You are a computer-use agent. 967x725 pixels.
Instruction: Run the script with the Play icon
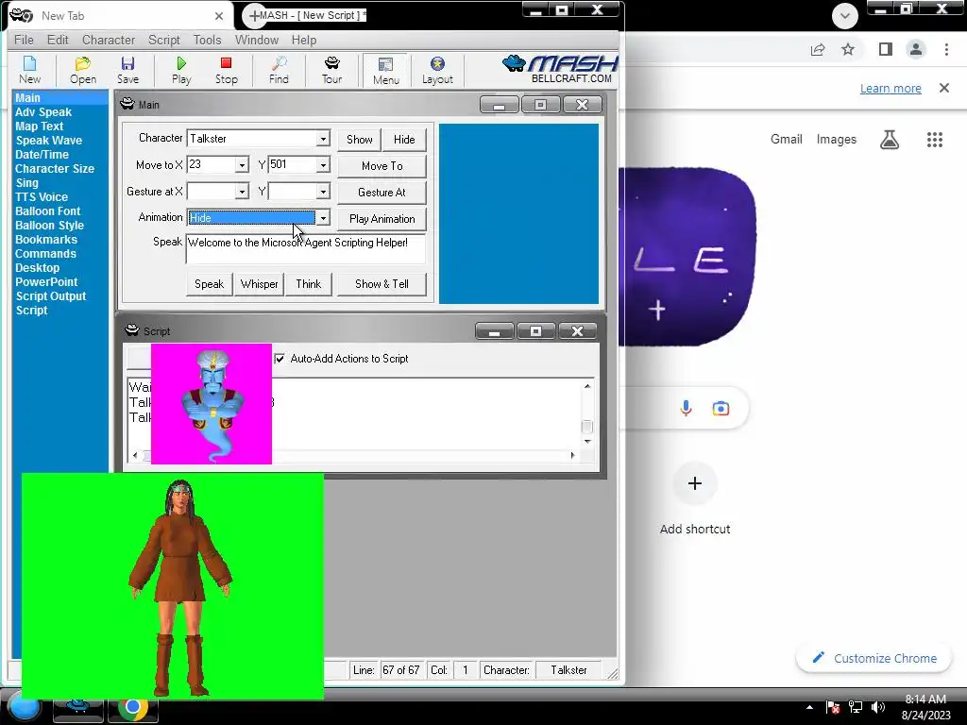181,70
